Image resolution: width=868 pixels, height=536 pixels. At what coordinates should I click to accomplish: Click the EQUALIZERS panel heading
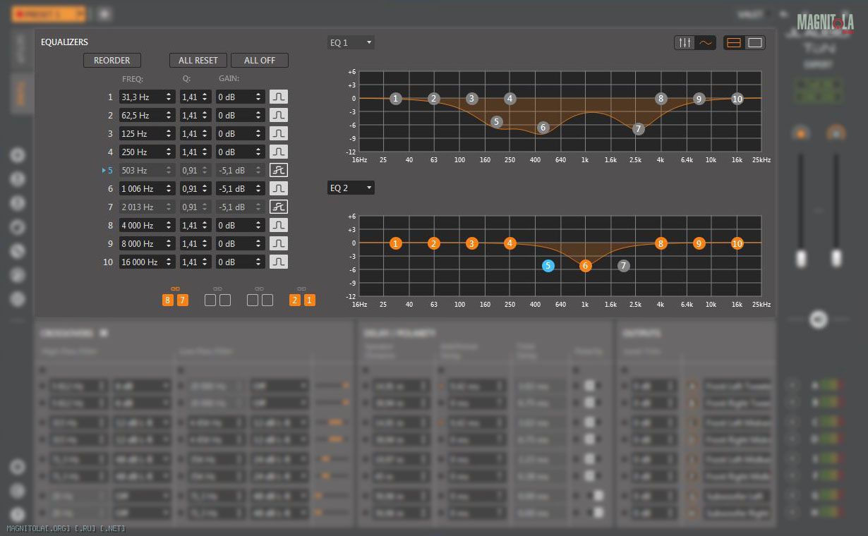[65, 42]
